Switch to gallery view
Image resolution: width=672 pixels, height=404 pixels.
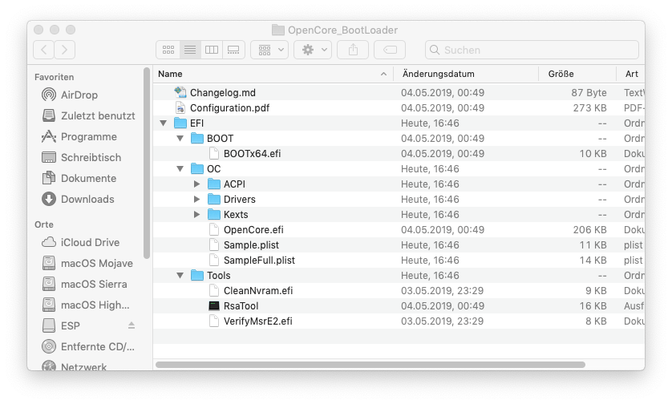click(x=233, y=50)
